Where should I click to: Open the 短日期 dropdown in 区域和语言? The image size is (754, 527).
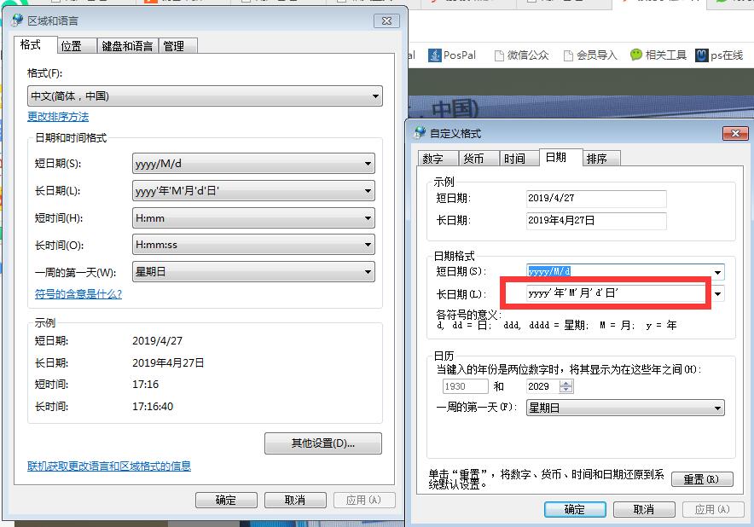(368, 164)
